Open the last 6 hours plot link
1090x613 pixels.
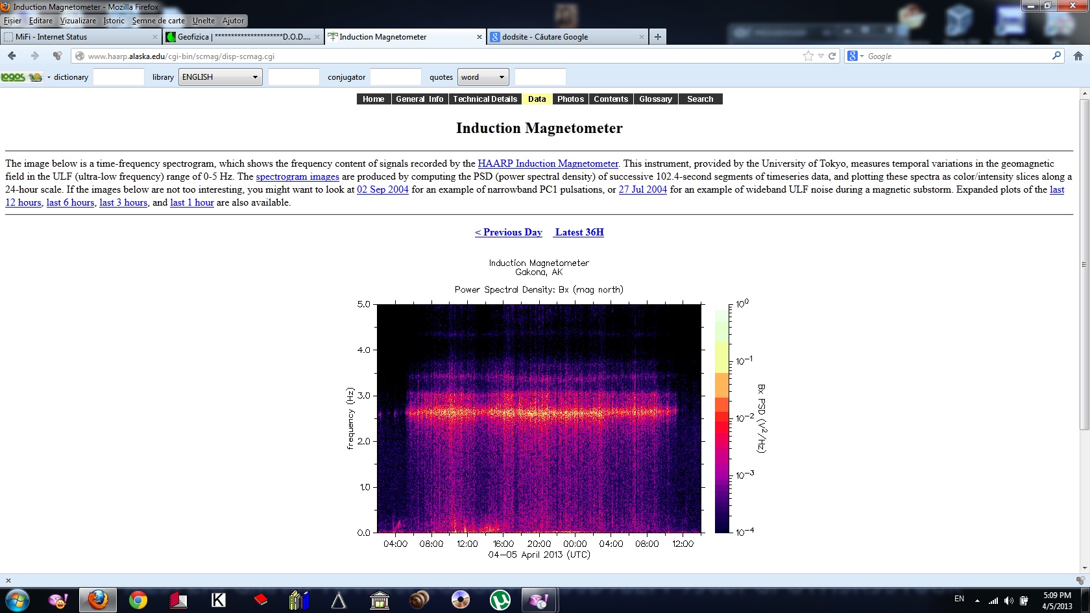point(71,202)
